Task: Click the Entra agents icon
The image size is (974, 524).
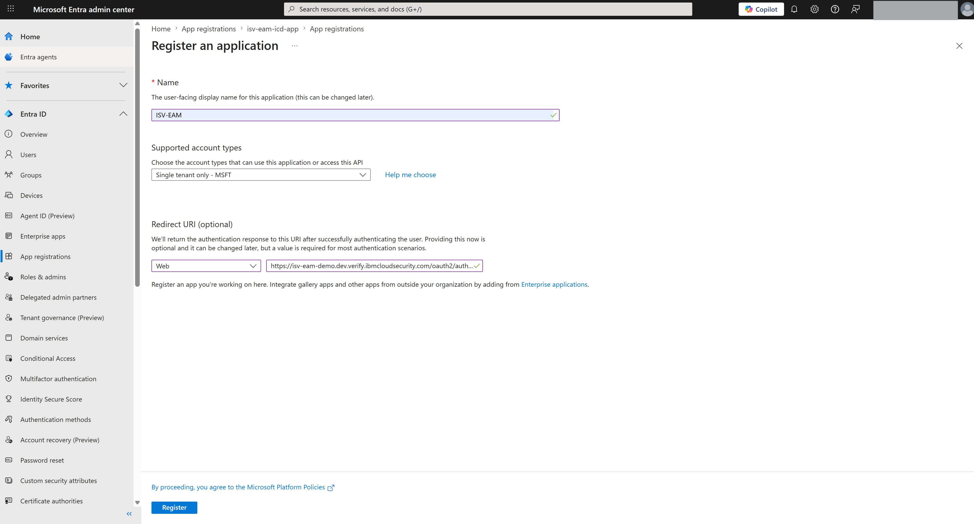Action: (x=9, y=57)
